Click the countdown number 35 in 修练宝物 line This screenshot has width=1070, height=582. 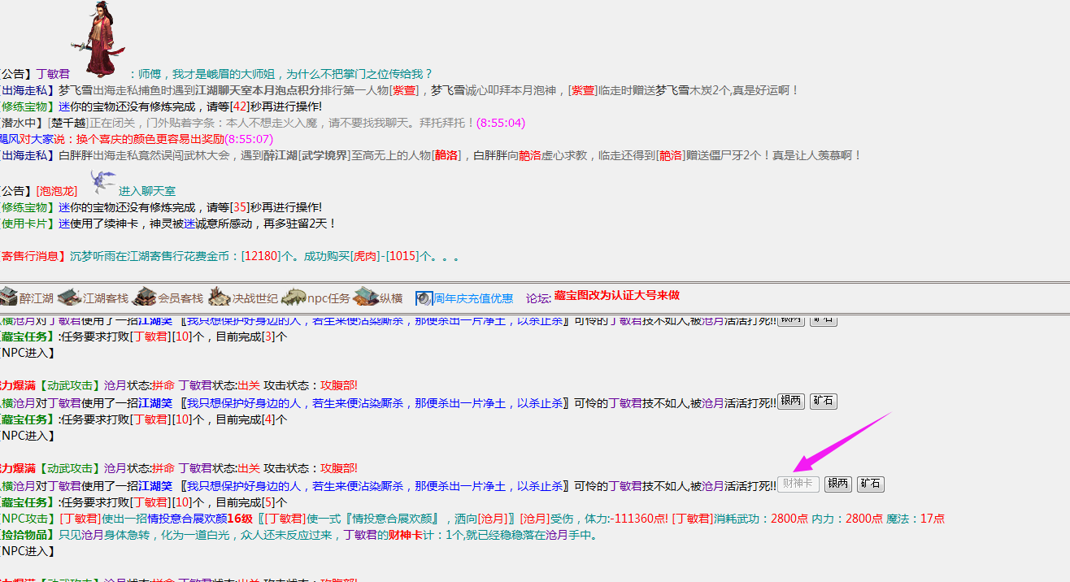[240, 207]
